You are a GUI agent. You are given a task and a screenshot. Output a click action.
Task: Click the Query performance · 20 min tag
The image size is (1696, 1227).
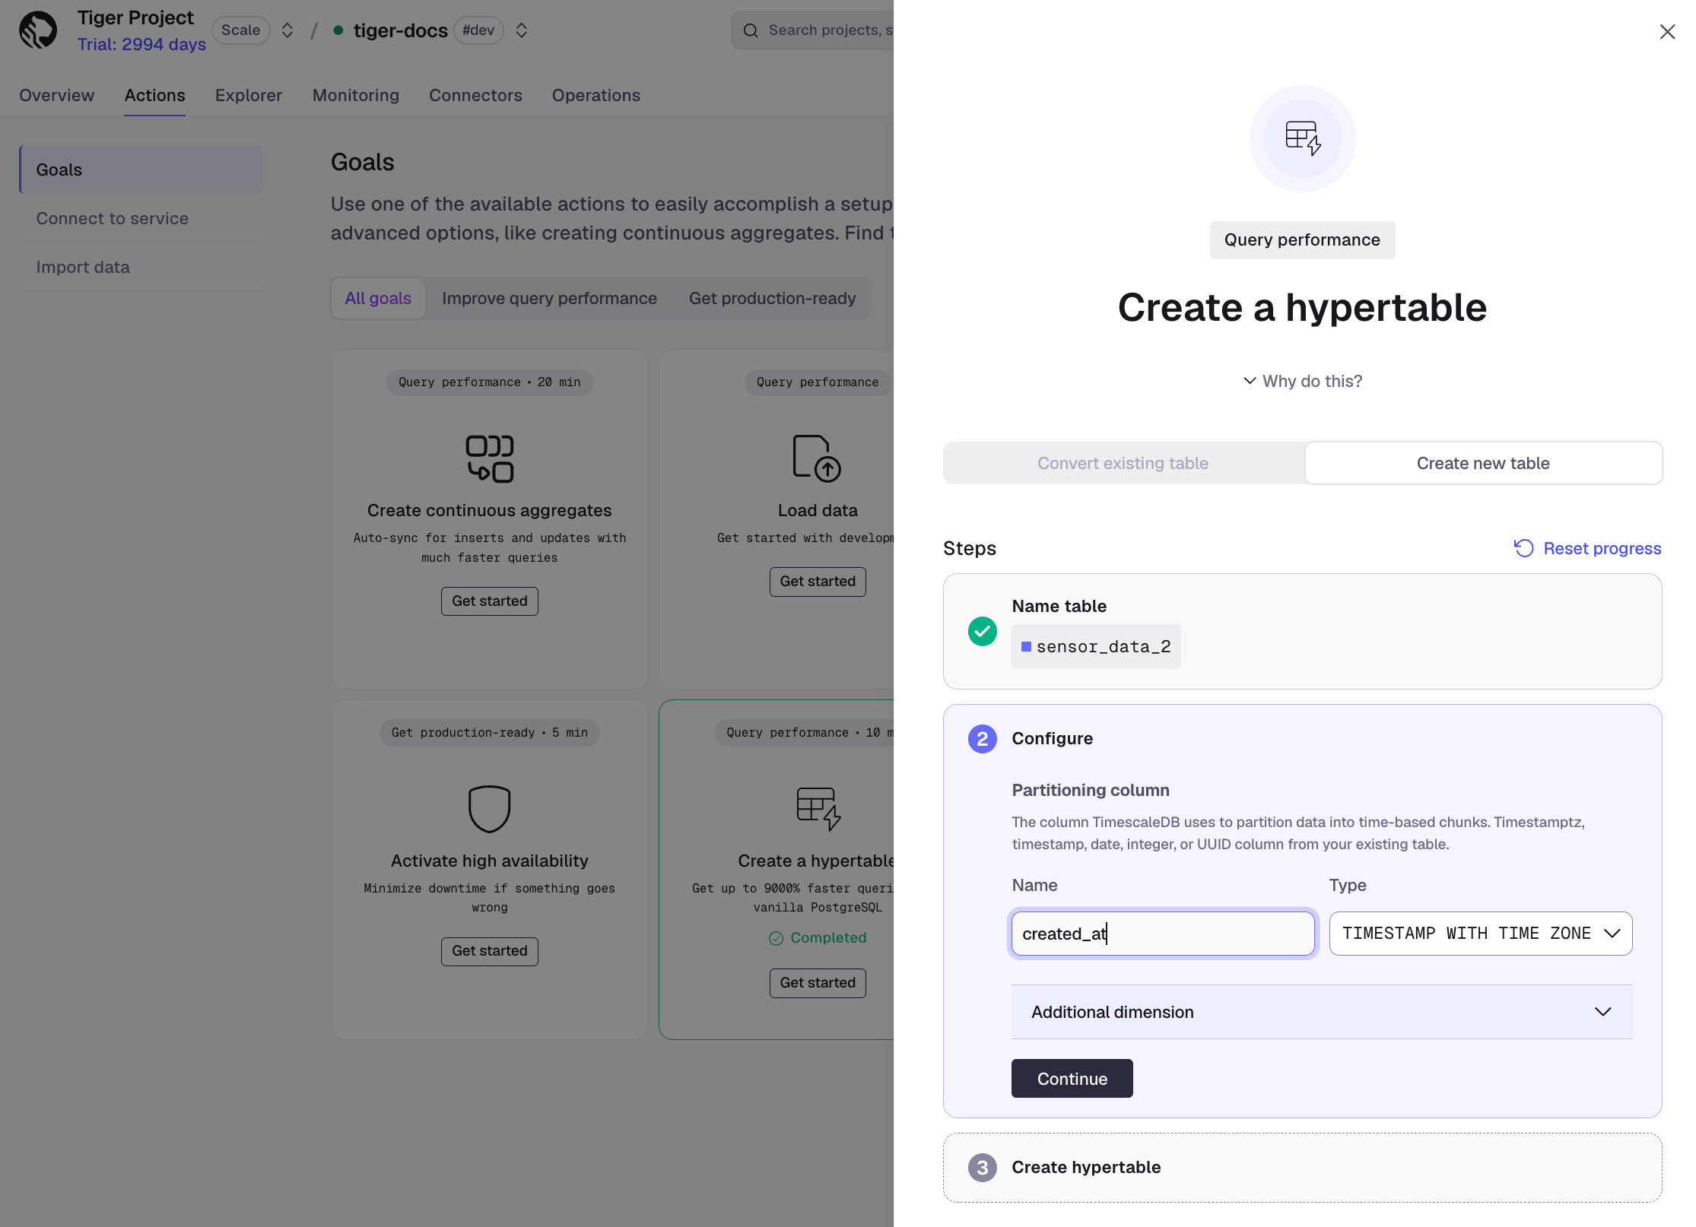(490, 382)
